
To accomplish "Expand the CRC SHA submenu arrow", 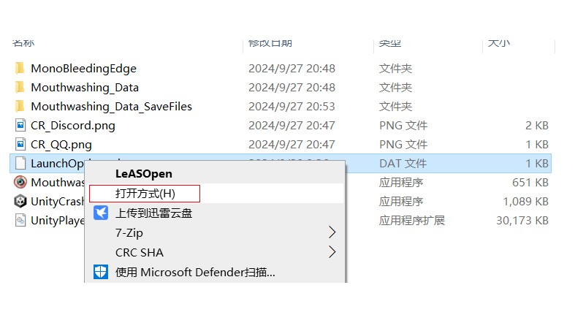I will pos(332,252).
